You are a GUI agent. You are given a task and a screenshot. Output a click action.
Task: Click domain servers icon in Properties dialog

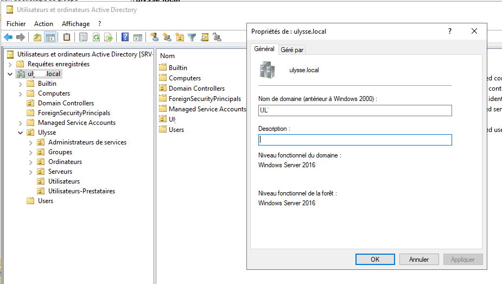[x=267, y=70]
